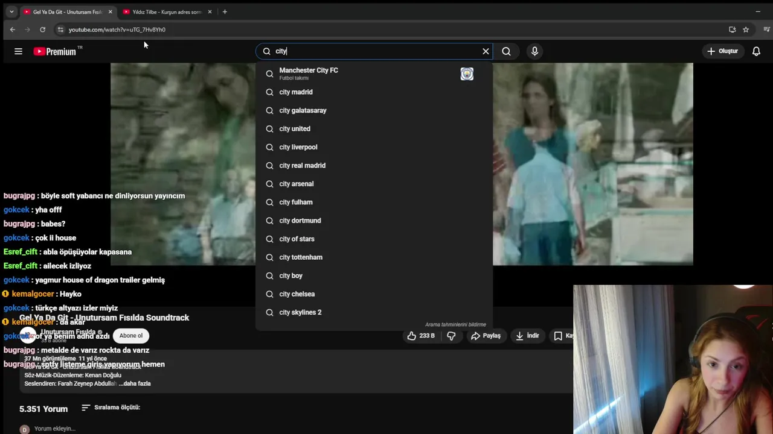
Task: Click the browser back arrow
Action: point(13,30)
